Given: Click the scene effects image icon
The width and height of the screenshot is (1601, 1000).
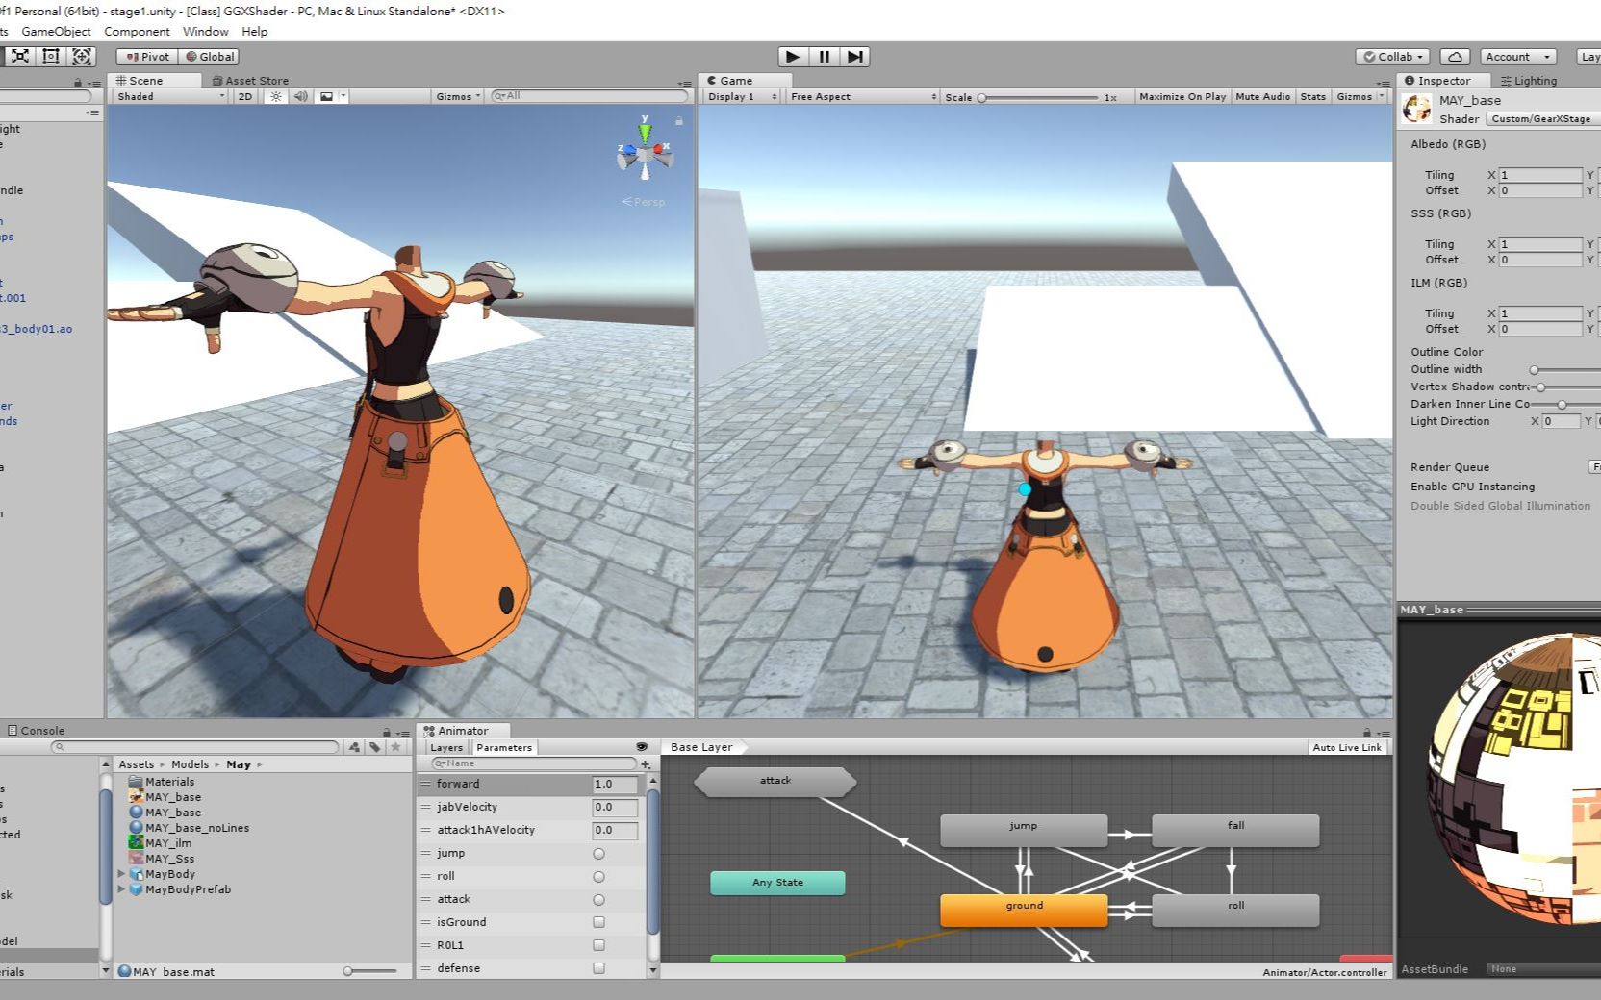Looking at the screenshot, I should click(x=326, y=96).
